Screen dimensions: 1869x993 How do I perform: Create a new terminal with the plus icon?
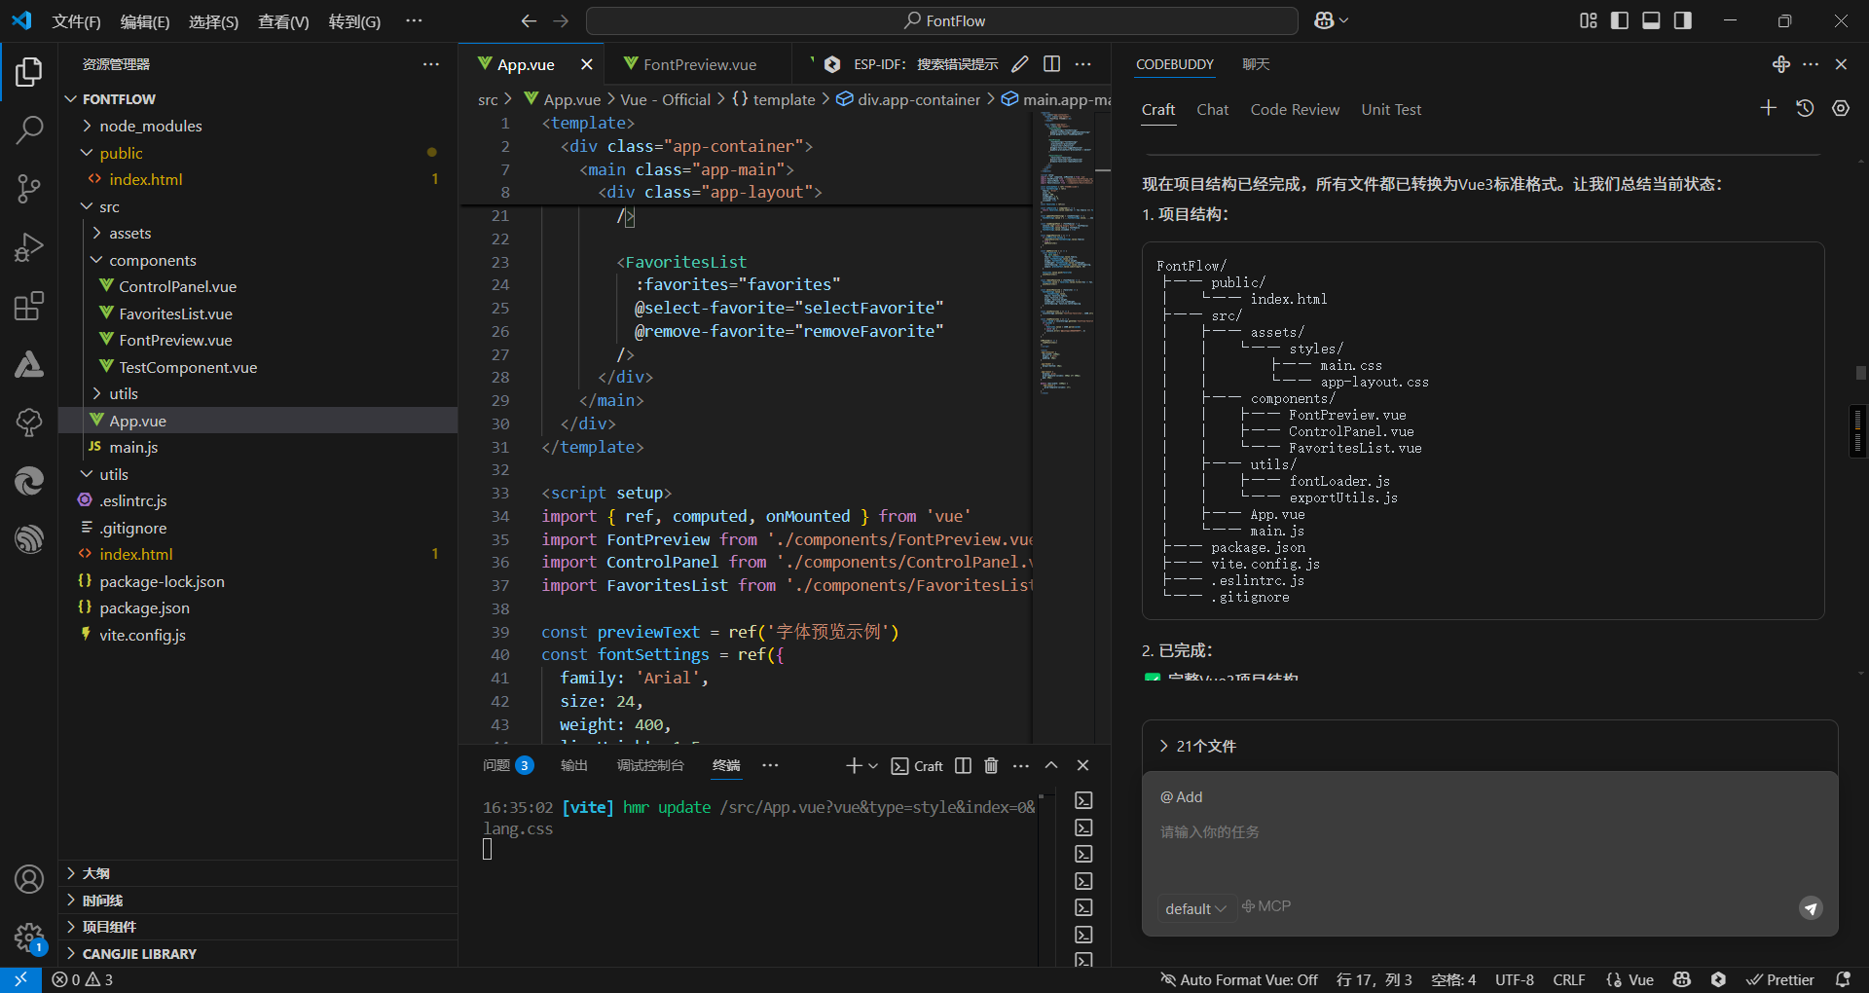(854, 766)
